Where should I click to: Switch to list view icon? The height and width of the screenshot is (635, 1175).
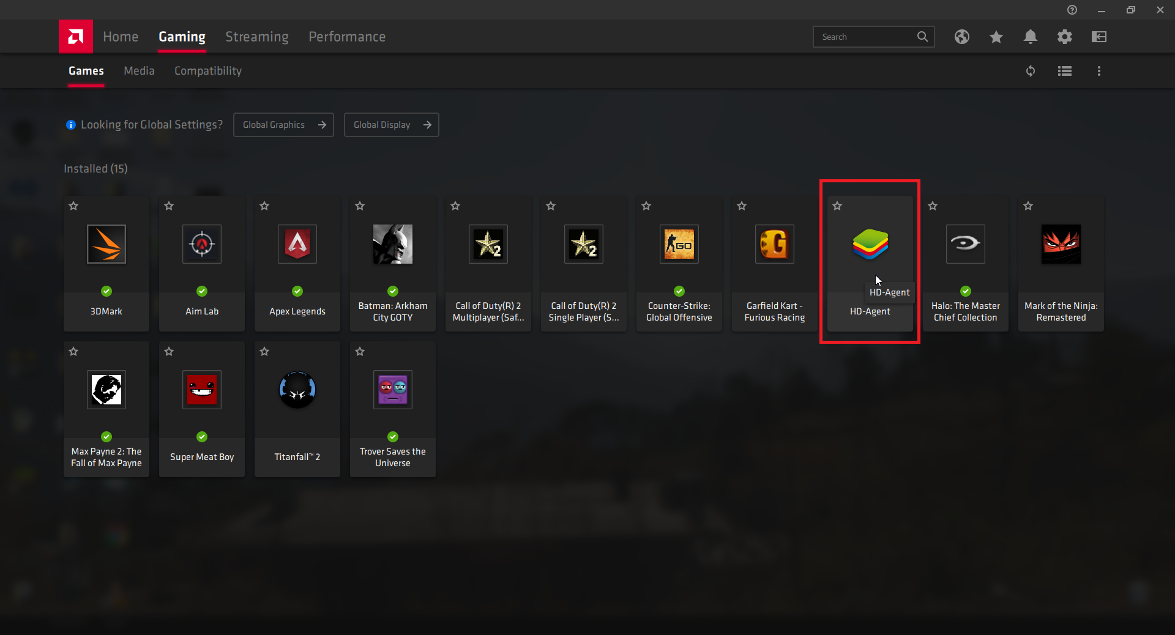click(1065, 71)
